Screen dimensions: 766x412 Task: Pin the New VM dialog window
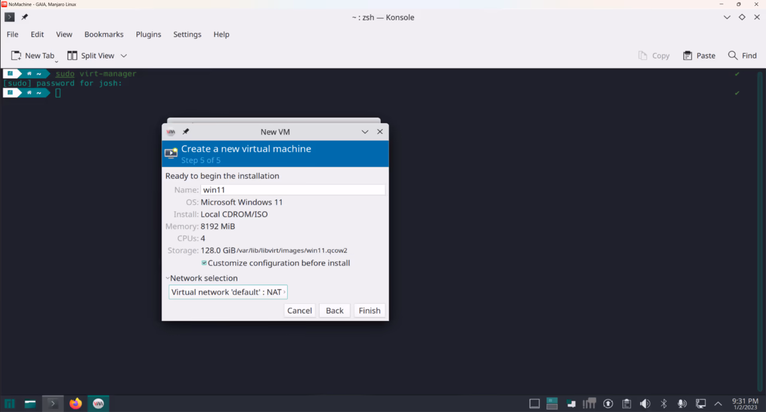186,132
